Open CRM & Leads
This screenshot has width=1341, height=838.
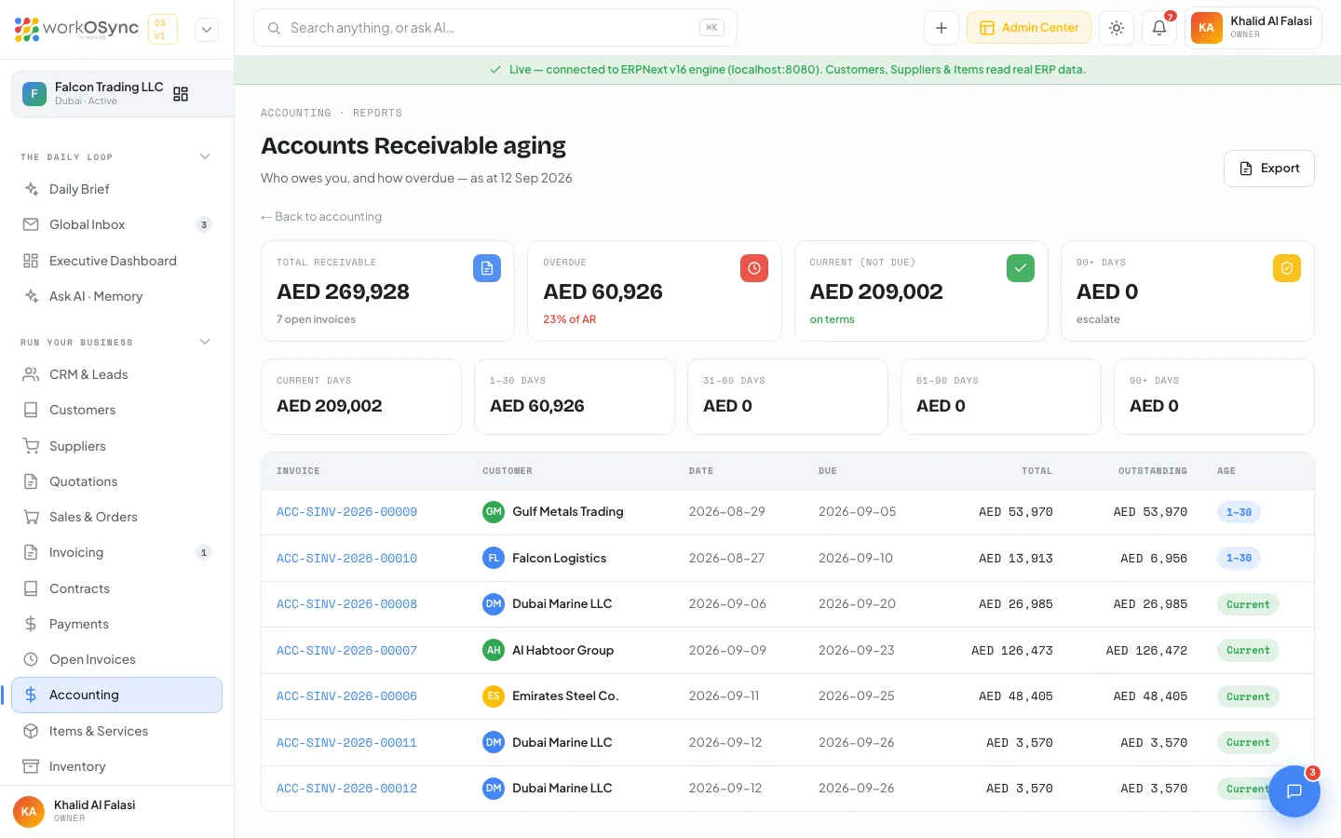click(x=117, y=374)
